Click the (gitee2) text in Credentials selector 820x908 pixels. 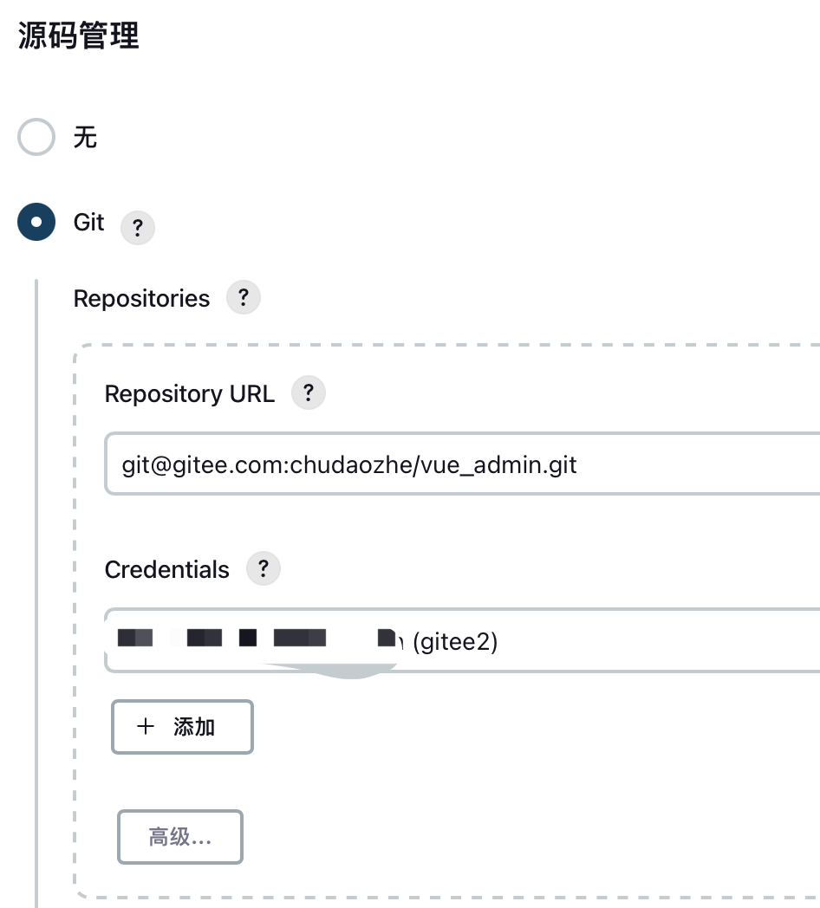(x=455, y=642)
